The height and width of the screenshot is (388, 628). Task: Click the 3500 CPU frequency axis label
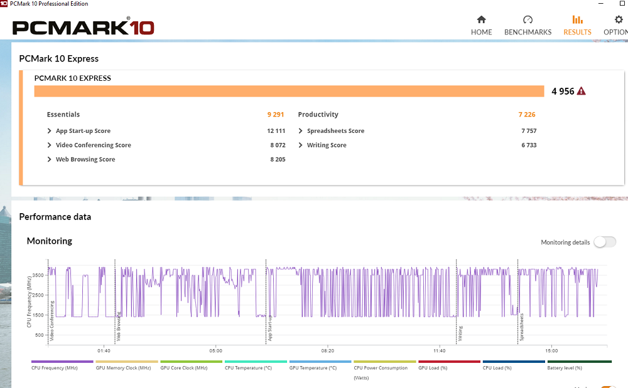(38, 275)
